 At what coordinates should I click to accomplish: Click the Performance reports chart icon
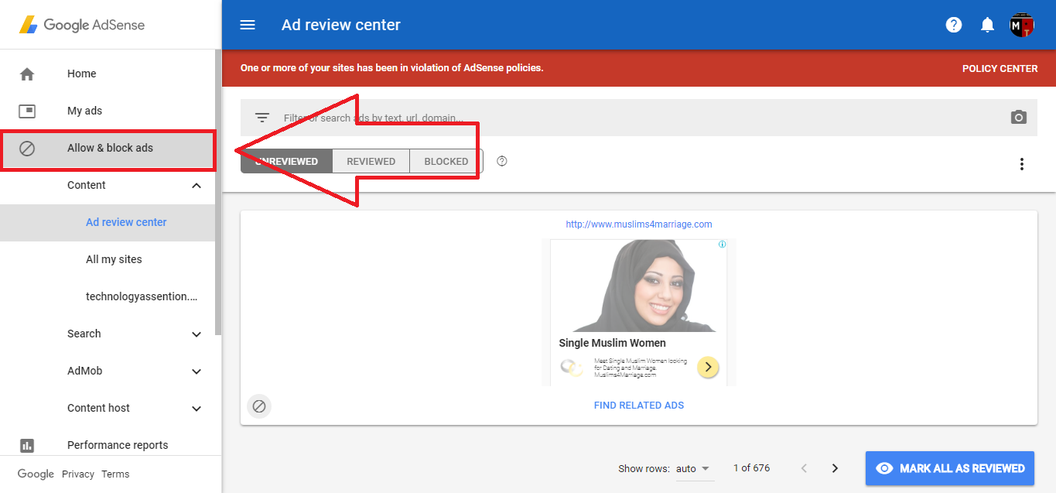coord(27,445)
